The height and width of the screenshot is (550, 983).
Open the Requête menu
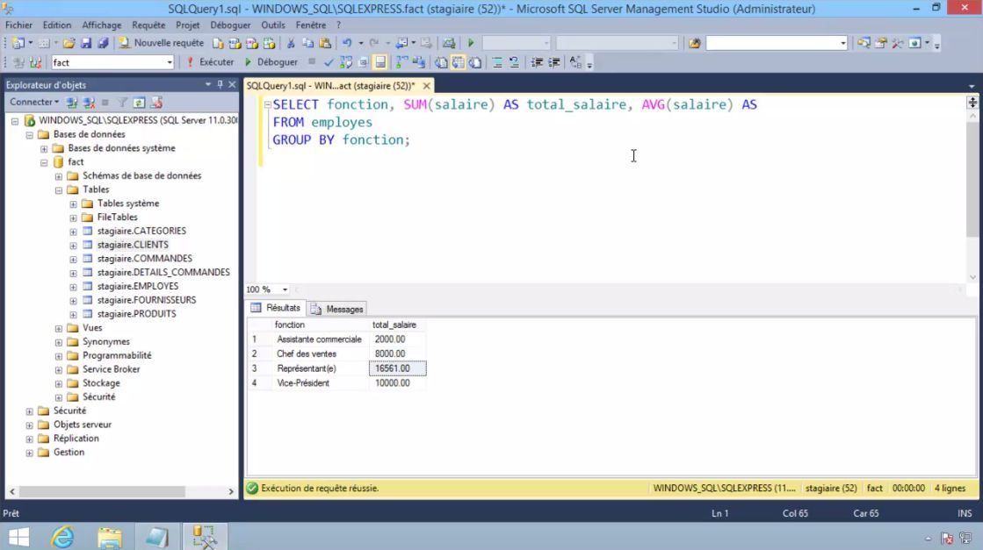coord(148,25)
